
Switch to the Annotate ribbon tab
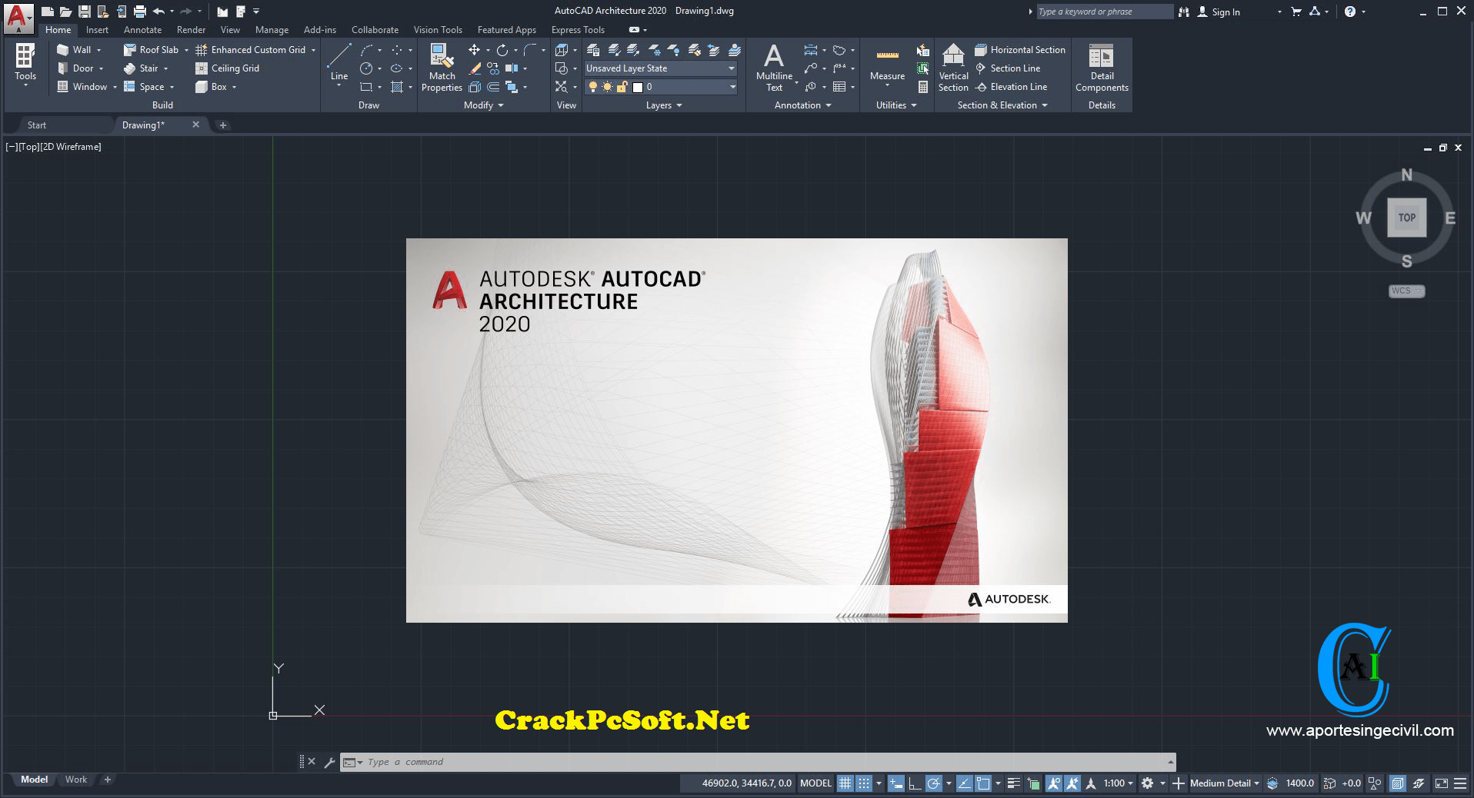point(142,30)
